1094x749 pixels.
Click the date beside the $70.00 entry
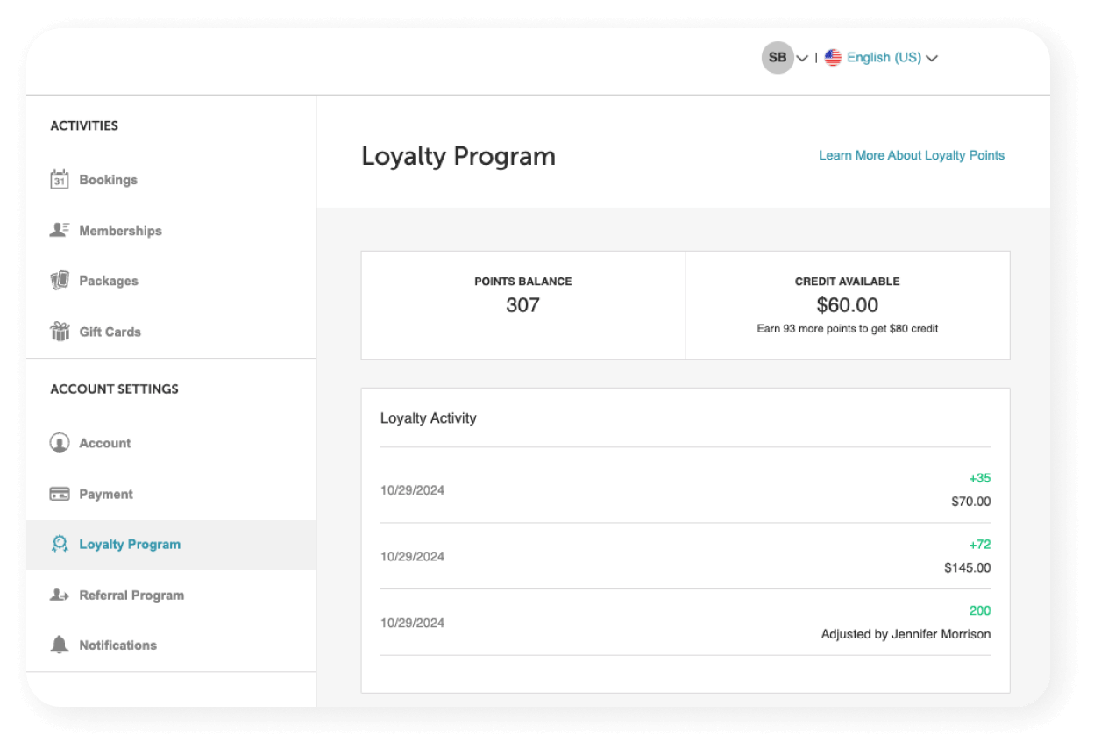coord(412,490)
